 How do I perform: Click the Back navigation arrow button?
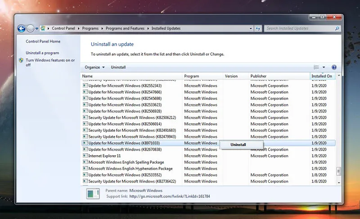[21, 28]
